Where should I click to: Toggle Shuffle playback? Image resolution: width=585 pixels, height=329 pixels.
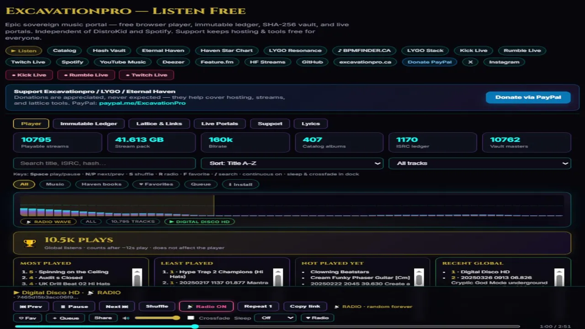157,307
